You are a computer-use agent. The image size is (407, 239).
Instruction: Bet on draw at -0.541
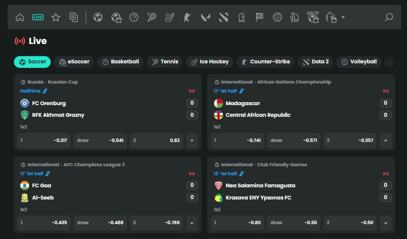100,141
